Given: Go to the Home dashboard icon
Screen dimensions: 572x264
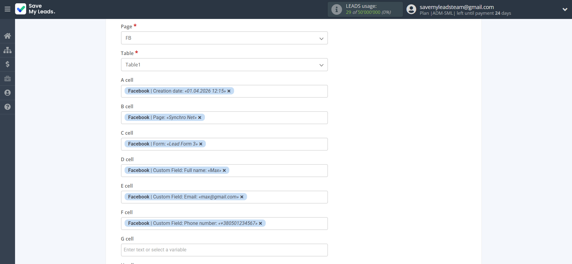Looking at the screenshot, I should pos(8,36).
